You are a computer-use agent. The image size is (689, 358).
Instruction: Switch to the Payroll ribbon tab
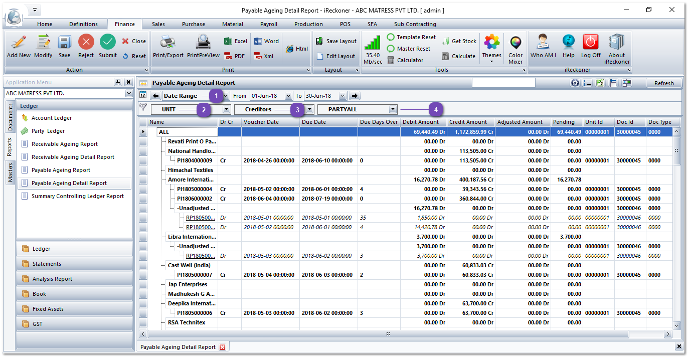tap(268, 24)
